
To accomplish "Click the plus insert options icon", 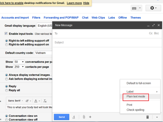I will coord(90,117).
